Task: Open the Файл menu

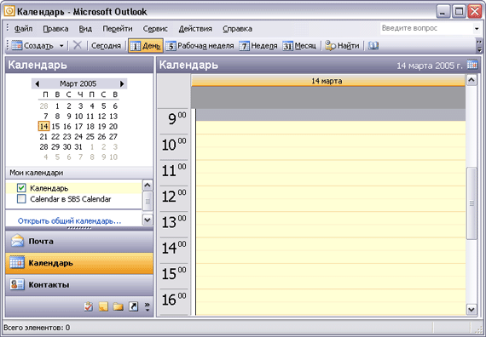Action: [23, 29]
